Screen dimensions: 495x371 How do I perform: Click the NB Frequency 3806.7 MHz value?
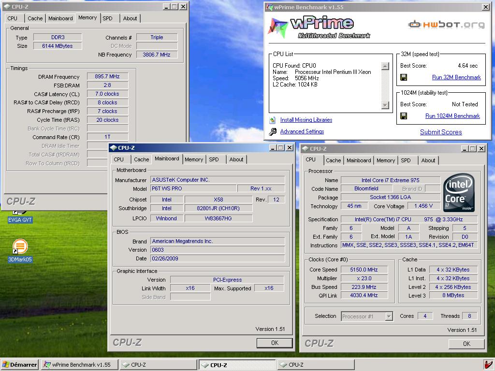157,55
